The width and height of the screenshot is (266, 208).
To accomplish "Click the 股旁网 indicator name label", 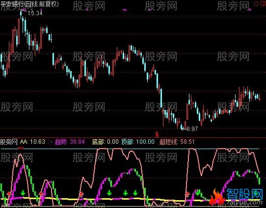I will click(9, 142).
